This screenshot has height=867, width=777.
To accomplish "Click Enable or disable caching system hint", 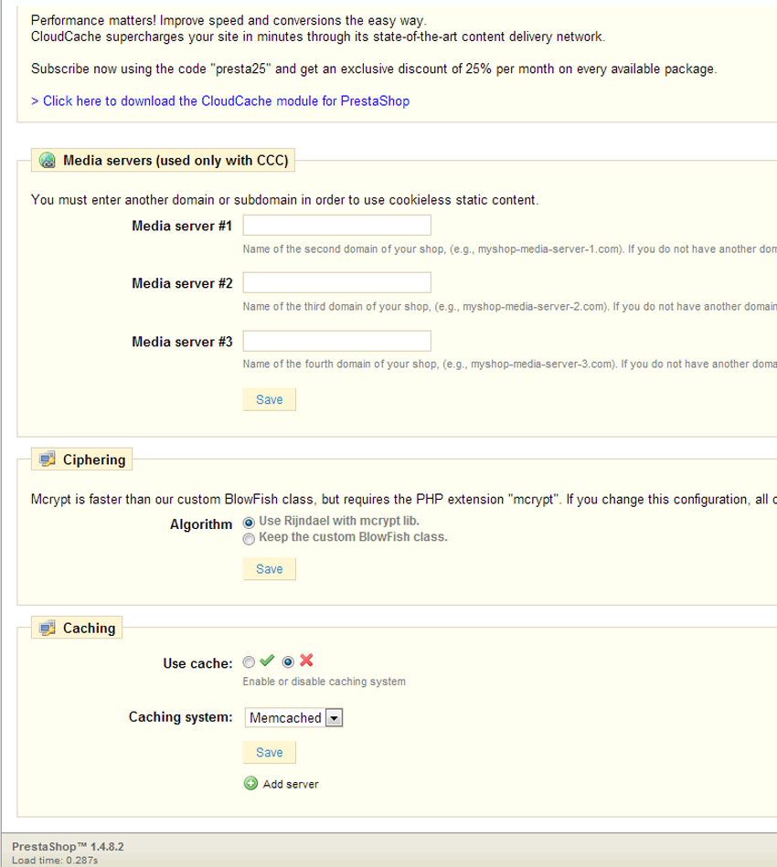I will coord(324,682).
